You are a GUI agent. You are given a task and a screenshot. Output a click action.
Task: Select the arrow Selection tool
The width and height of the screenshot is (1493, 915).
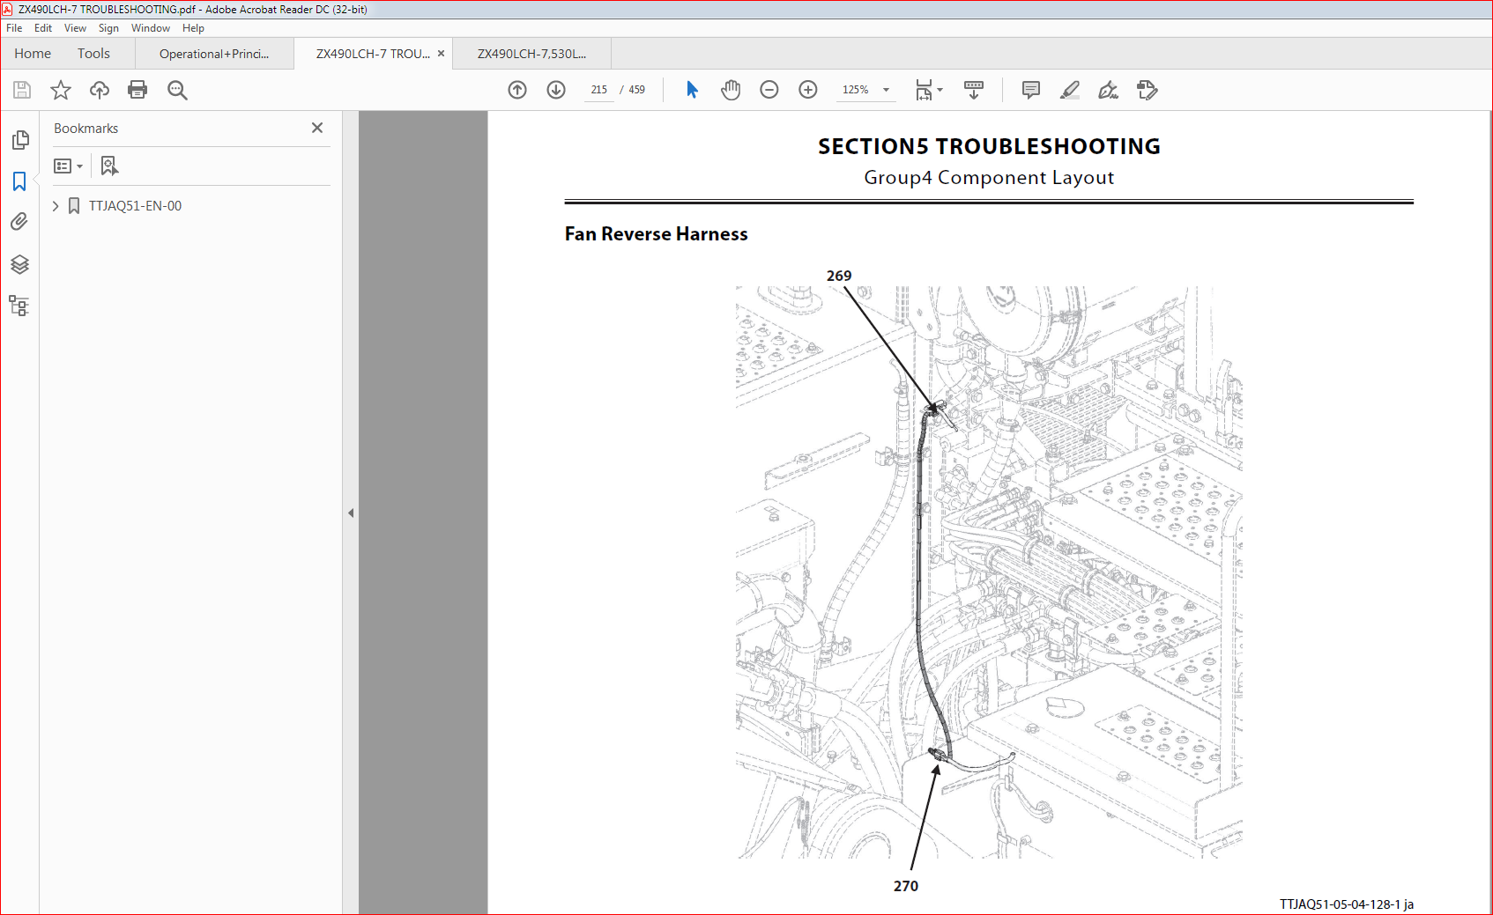[692, 90]
